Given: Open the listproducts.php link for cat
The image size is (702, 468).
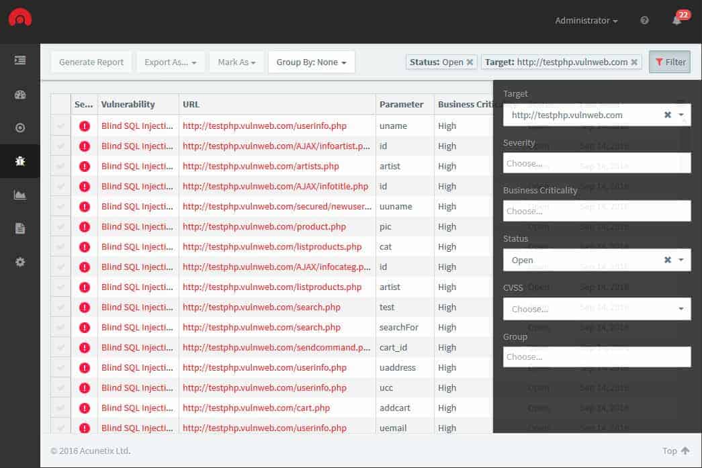Looking at the screenshot, I should coord(272,247).
